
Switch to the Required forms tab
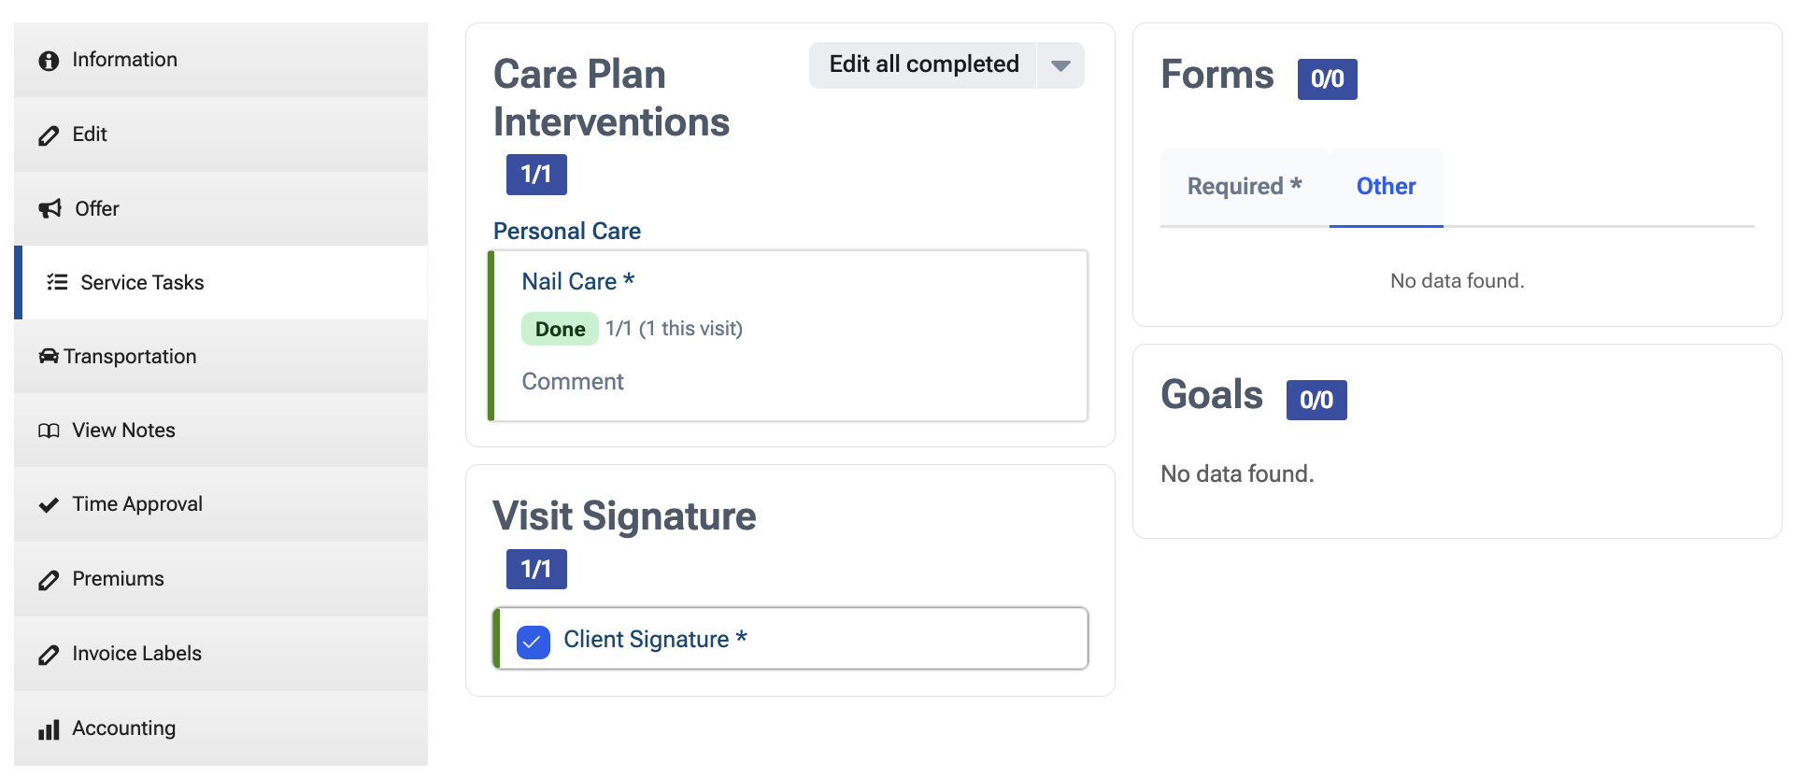(1245, 187)
